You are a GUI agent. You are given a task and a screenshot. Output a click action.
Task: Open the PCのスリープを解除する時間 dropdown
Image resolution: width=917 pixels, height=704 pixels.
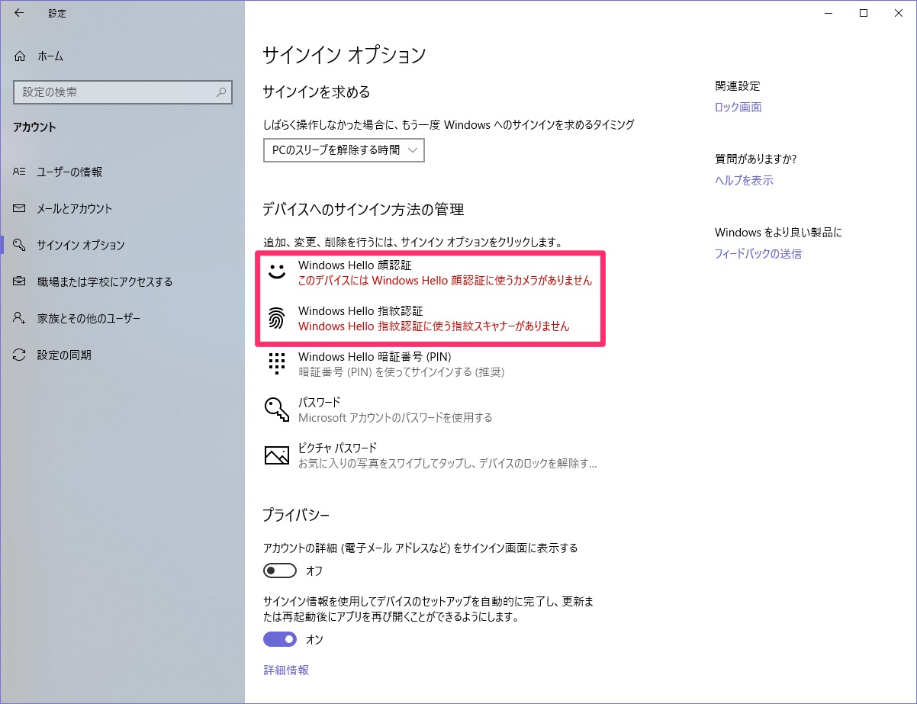point(344,150)
